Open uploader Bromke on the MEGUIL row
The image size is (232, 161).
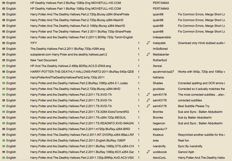(158, 118)
